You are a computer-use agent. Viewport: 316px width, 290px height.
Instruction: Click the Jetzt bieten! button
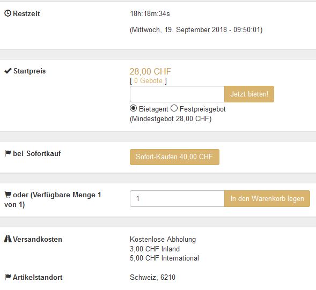tap(249, 94)
